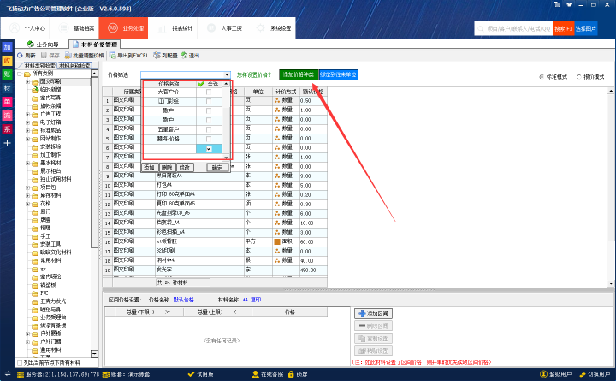The image size is (616, 381).
Task: Select the 报价模式 radio button
Action: click(580, 76)
